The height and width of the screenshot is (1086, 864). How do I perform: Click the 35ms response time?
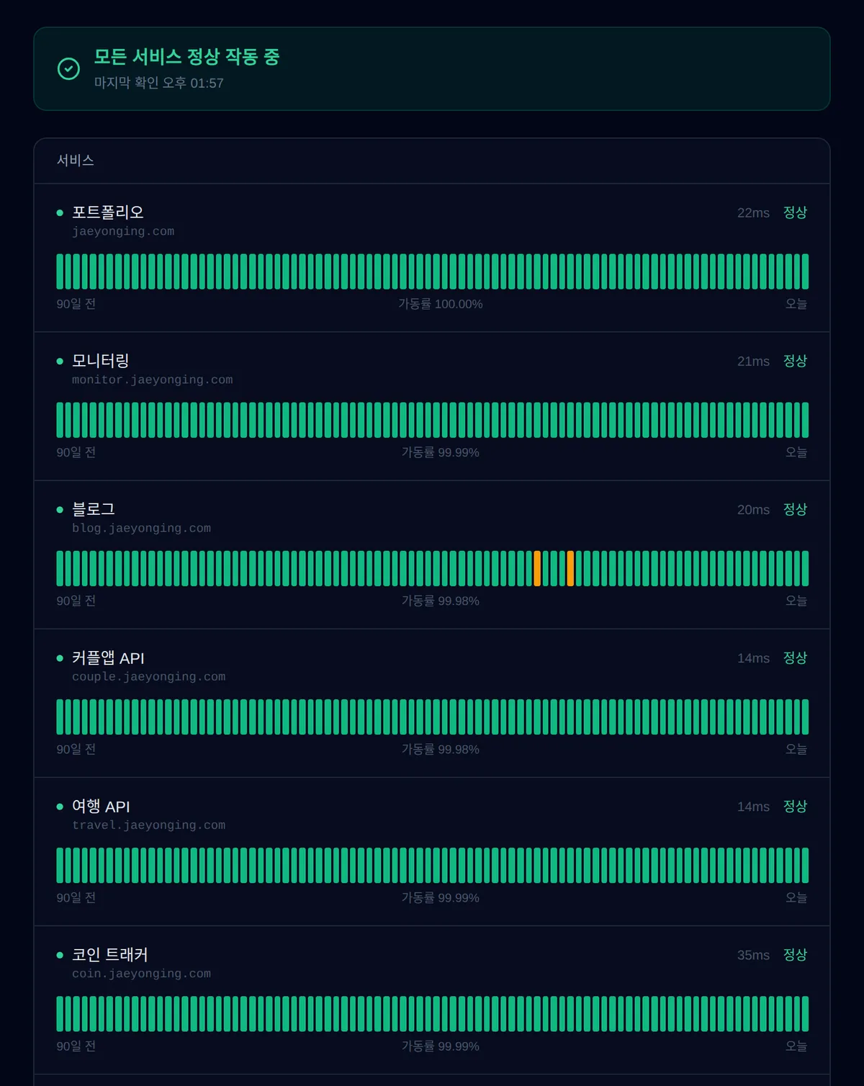(x=753, y=955)
